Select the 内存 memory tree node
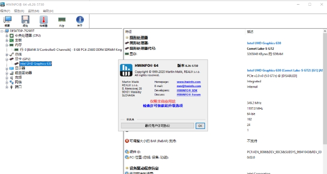This screenshot has height=174, width=327. 18,45
